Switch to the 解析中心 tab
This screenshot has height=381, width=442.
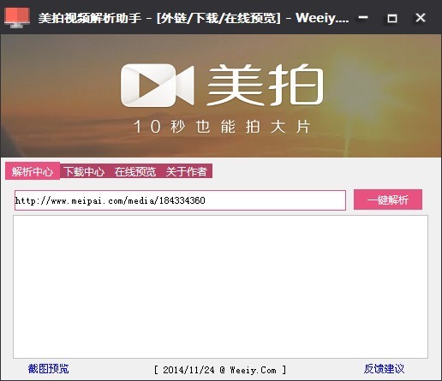33,171
